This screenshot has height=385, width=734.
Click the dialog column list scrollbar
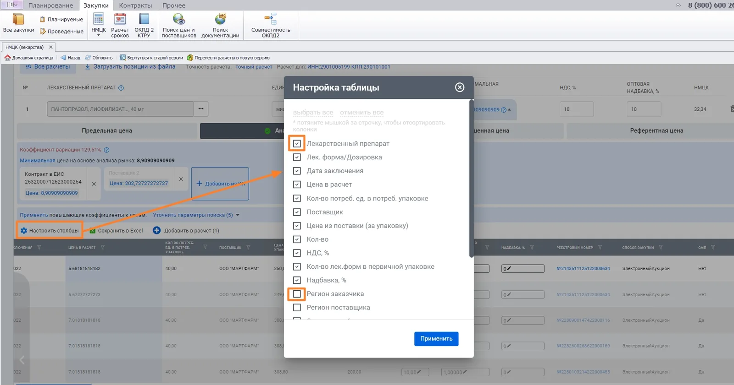(x=471, y=179)
